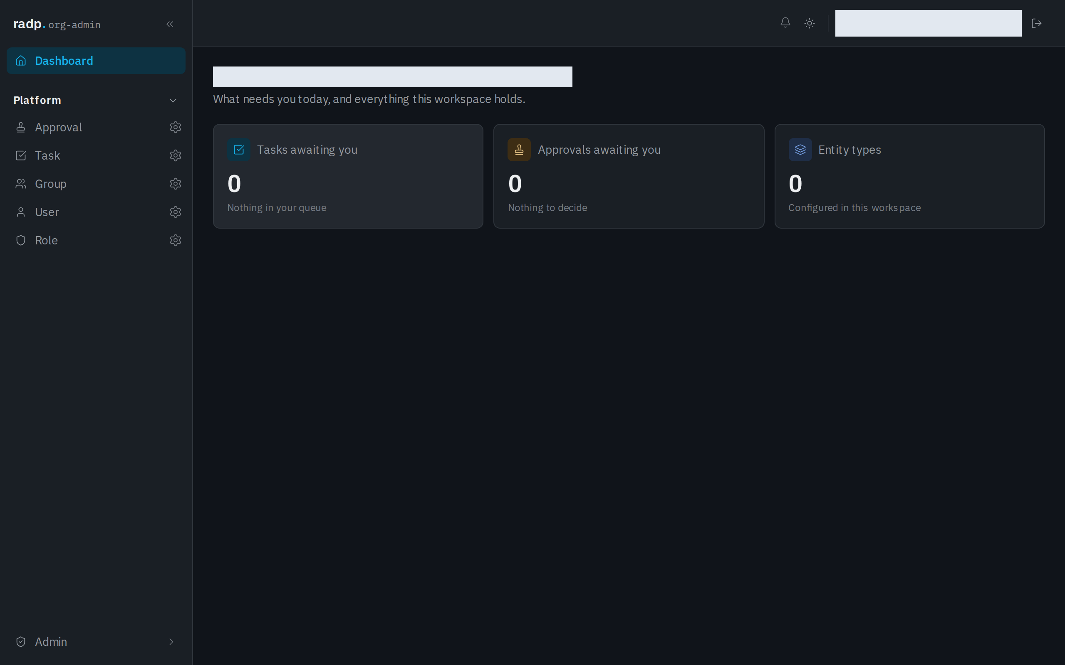Click the Admin shield-check icon
The height and width of the screenshot is (665, 1065).
pos(21,642)
